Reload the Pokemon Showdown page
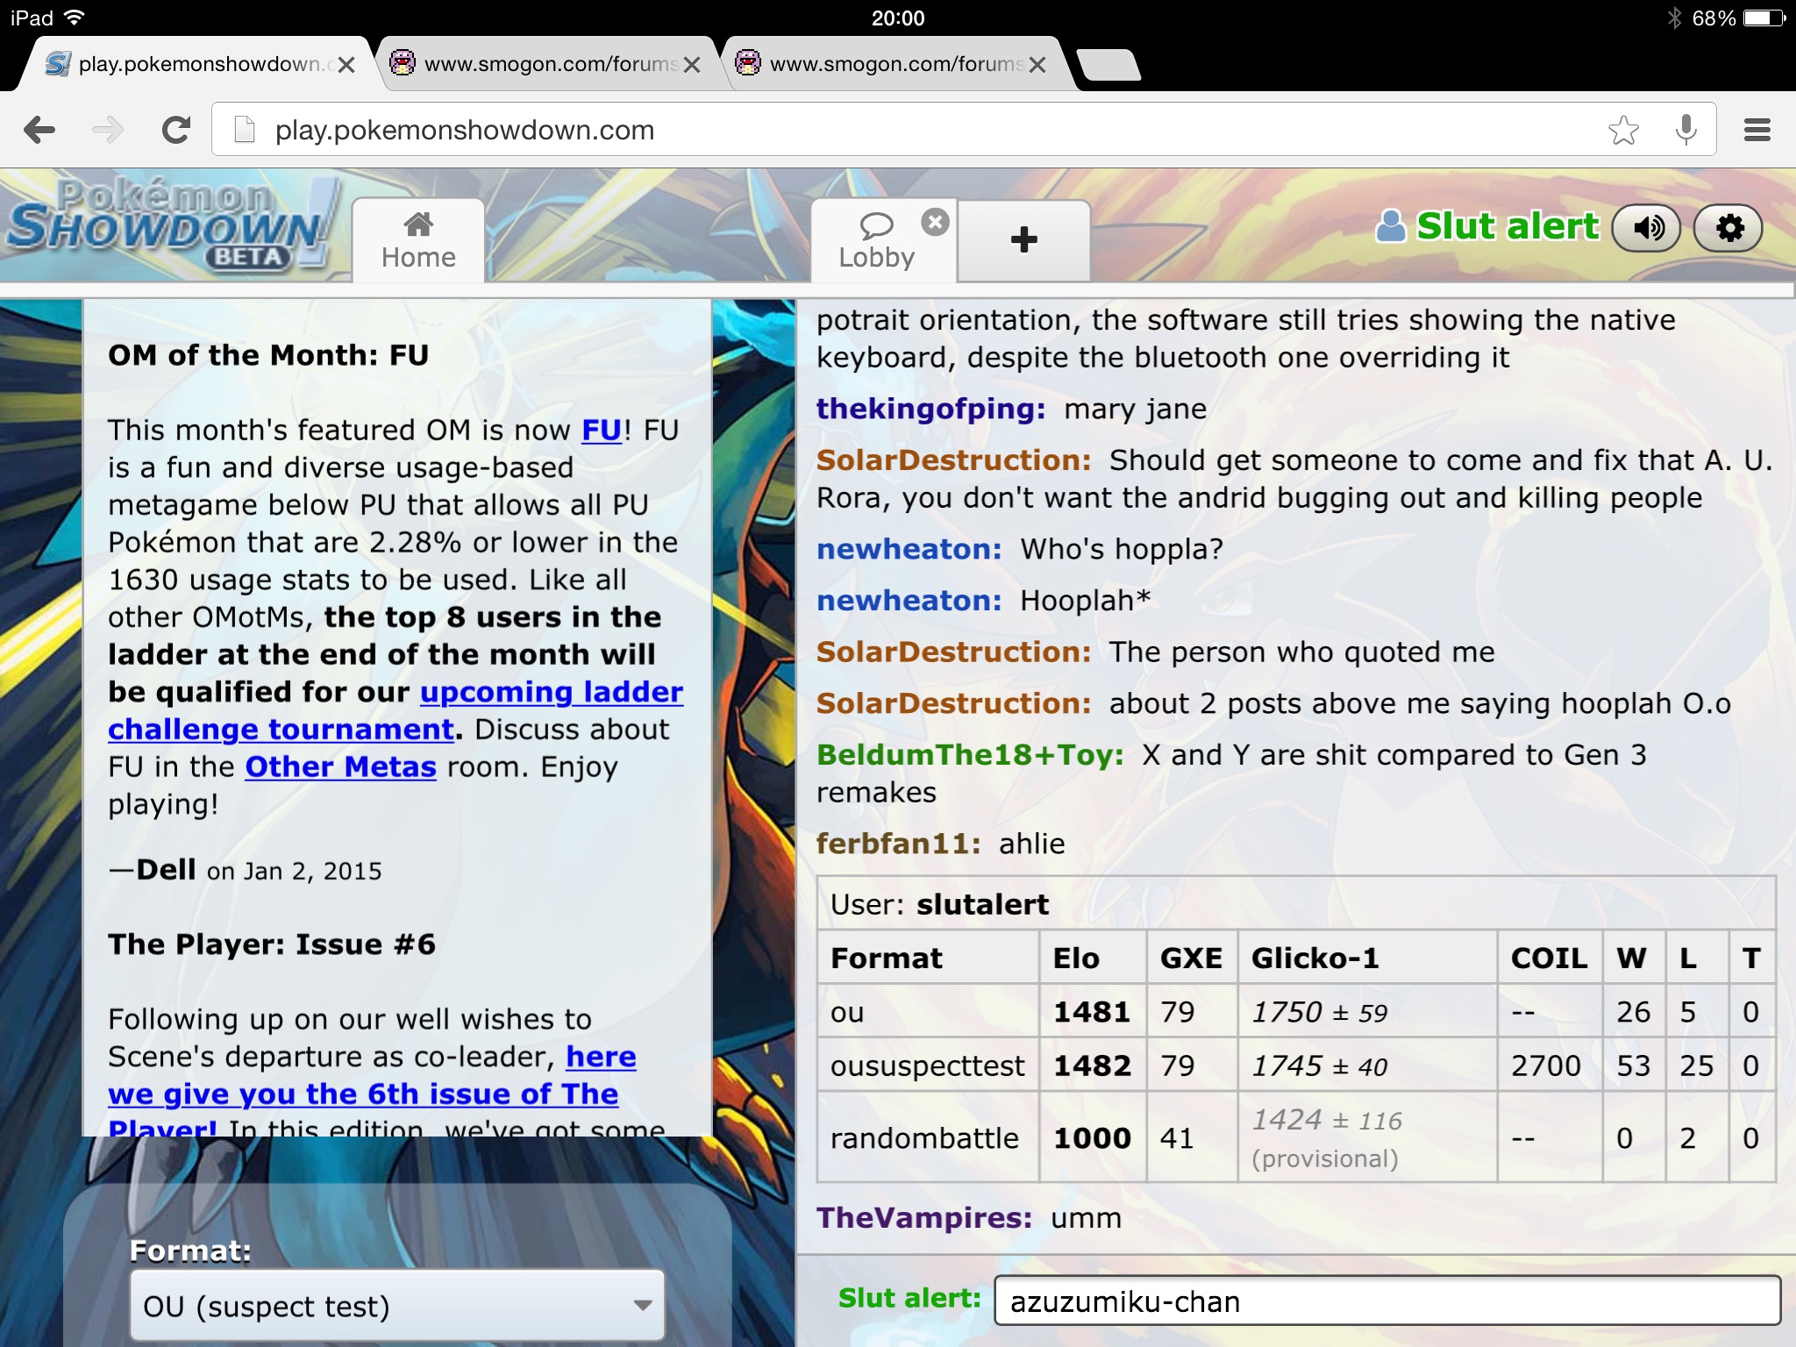The height and width of the screenshot is (1347, 1796). tap(176, 131)
